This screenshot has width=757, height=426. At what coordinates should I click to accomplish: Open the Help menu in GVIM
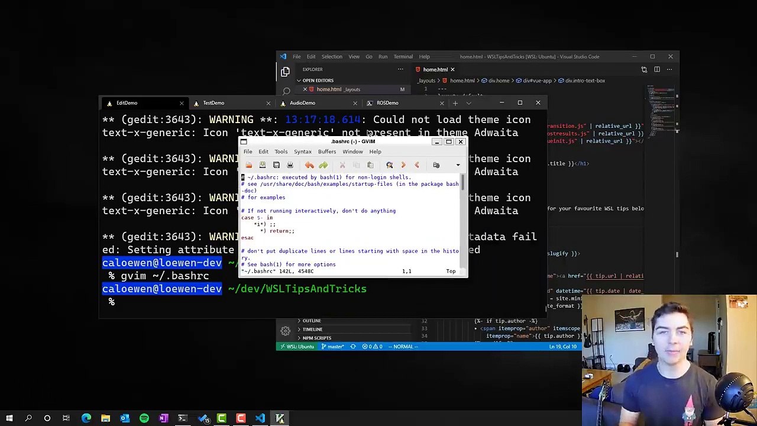[375, 151]
